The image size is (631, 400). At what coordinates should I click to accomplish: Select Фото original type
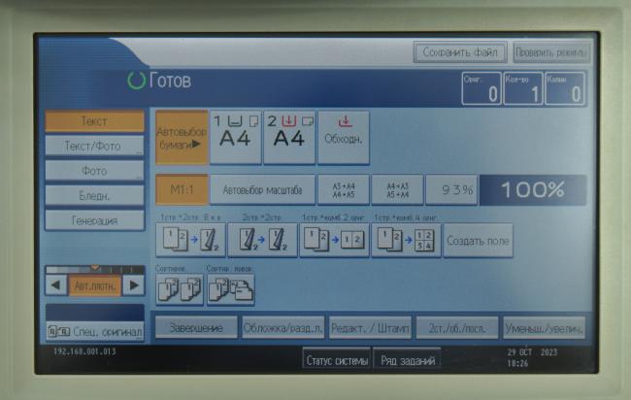(x=94, y=171)
